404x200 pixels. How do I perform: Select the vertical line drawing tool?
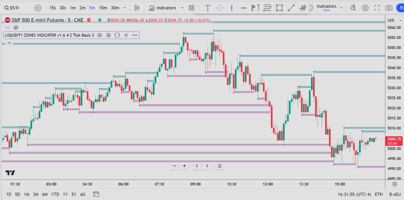[x=232, y=8]
